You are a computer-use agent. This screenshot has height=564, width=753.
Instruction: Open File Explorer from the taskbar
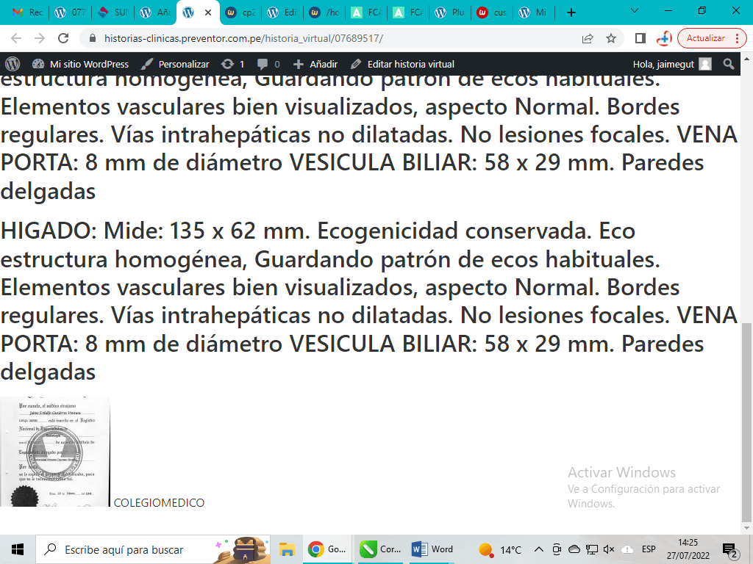287,549
